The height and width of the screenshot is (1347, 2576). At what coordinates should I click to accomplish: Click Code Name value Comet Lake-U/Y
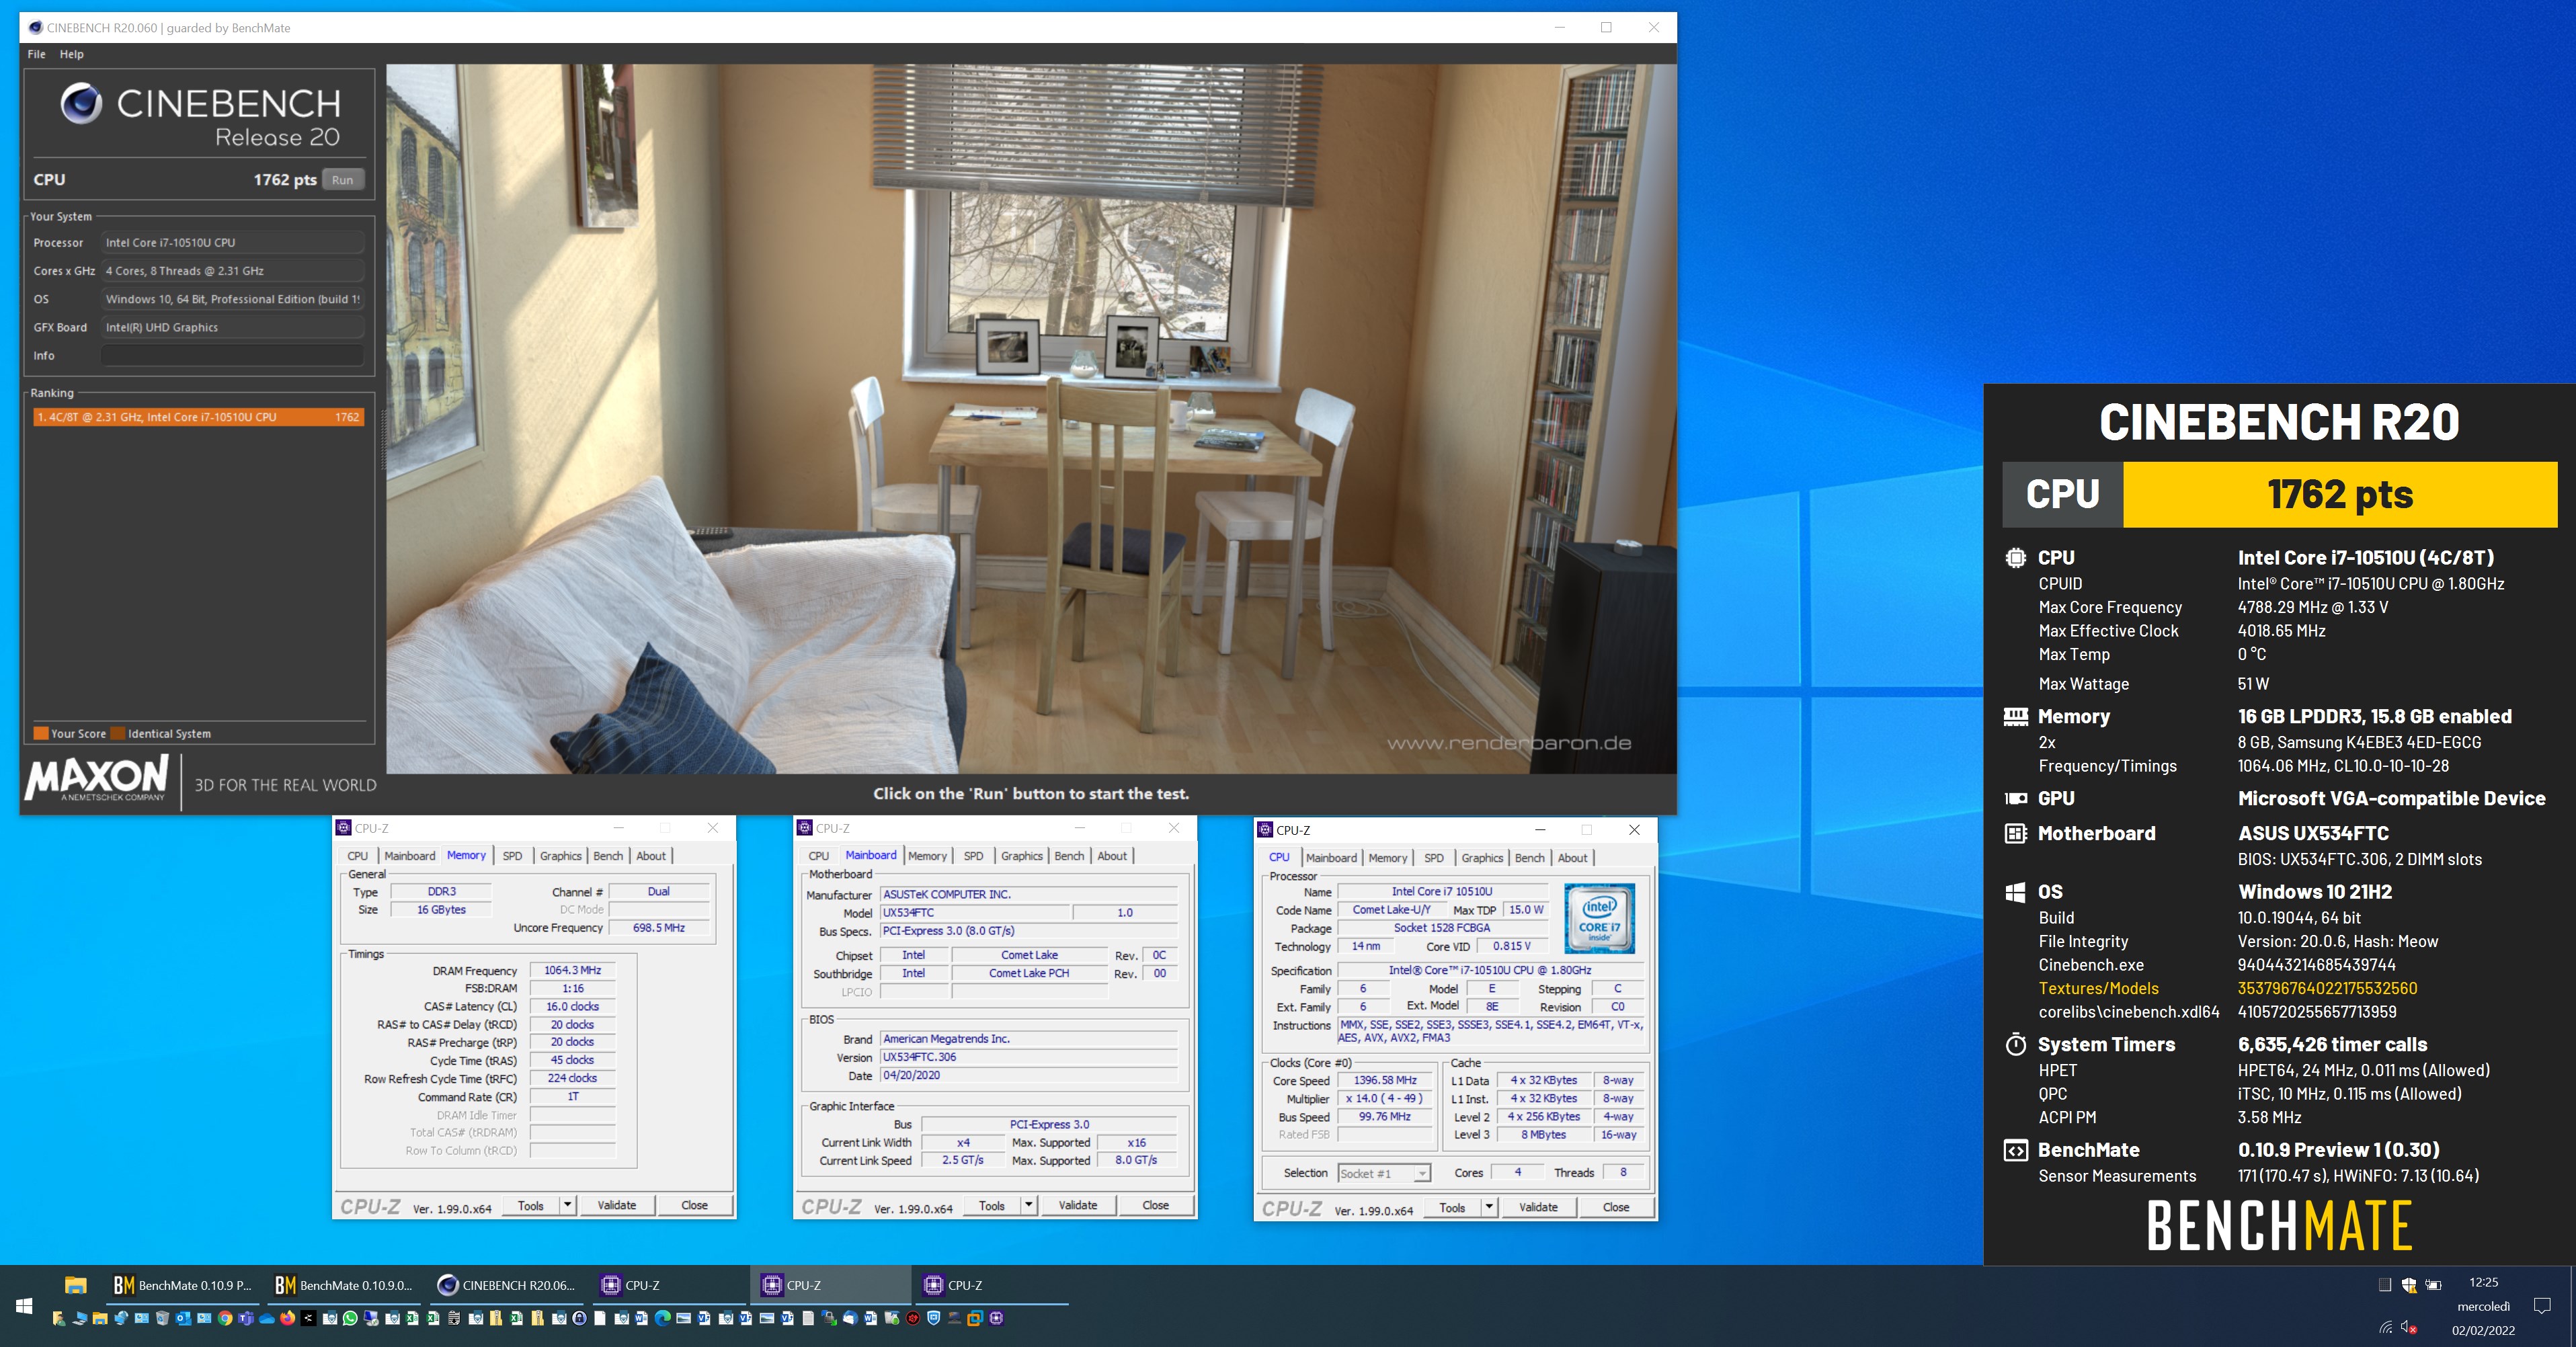[1391, 909]
